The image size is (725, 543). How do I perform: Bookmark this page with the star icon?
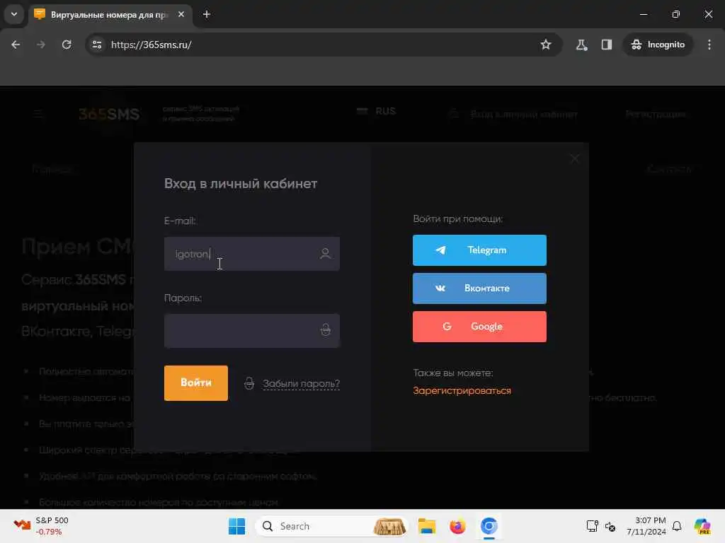546,45
